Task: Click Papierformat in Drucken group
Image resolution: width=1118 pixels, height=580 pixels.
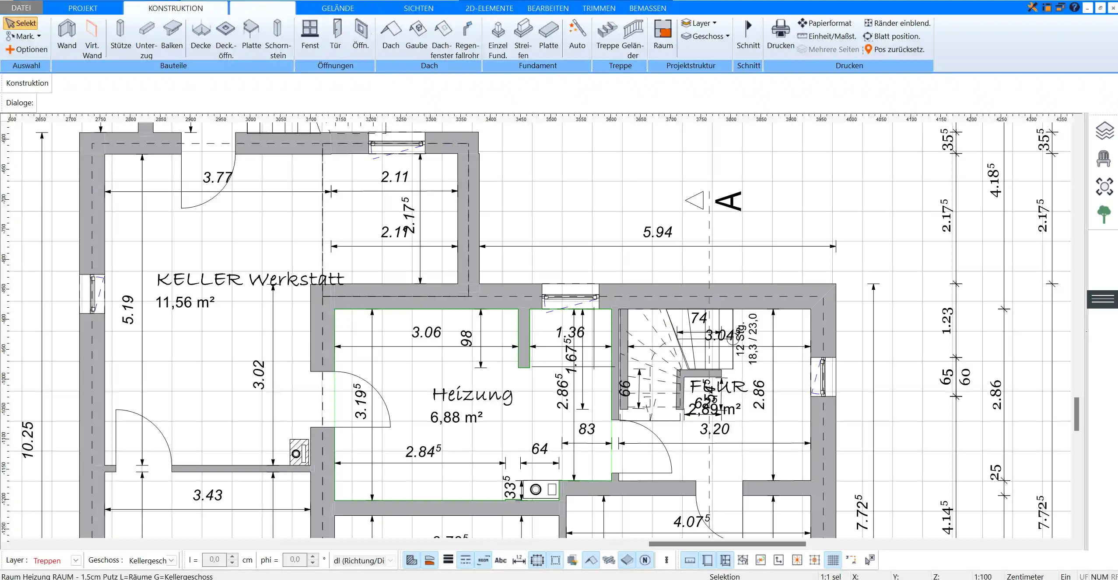Action: [824, 23]
